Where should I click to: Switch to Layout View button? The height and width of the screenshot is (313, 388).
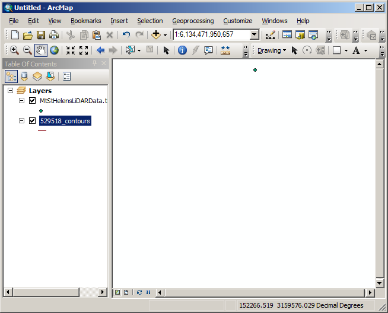click(126, 292)
